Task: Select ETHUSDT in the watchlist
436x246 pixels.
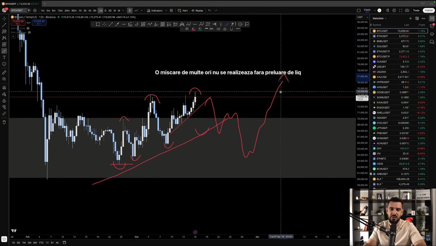Action: pyautogui.click(x=399, y=36)
